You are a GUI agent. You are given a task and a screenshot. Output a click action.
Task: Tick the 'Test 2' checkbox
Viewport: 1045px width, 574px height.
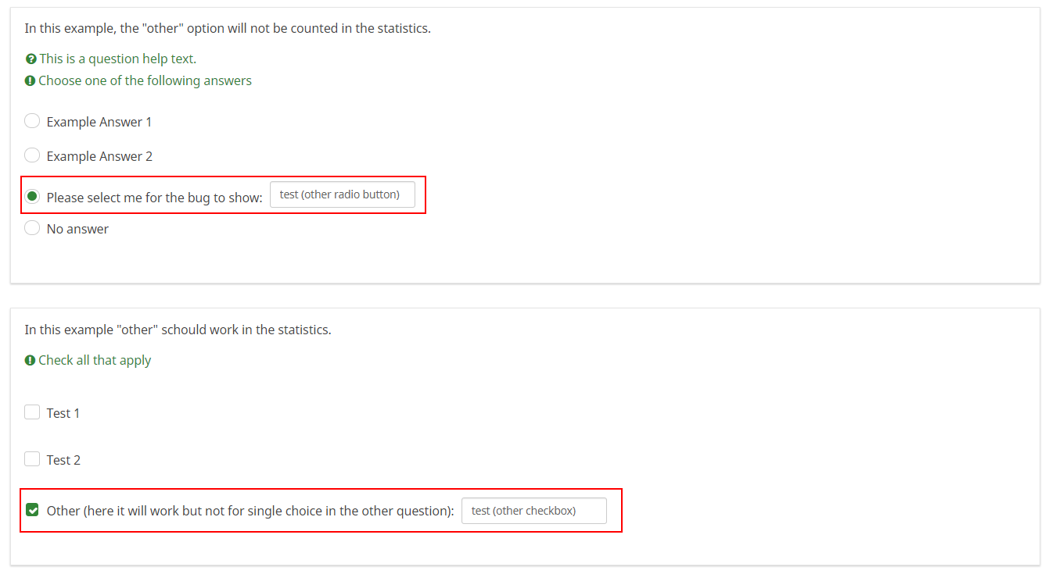point(32,459)
